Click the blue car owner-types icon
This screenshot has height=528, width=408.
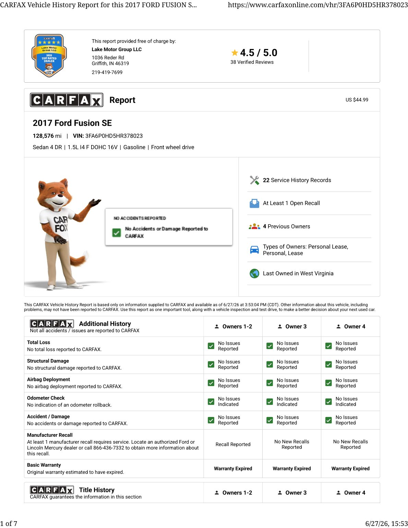tap(254, 250)
